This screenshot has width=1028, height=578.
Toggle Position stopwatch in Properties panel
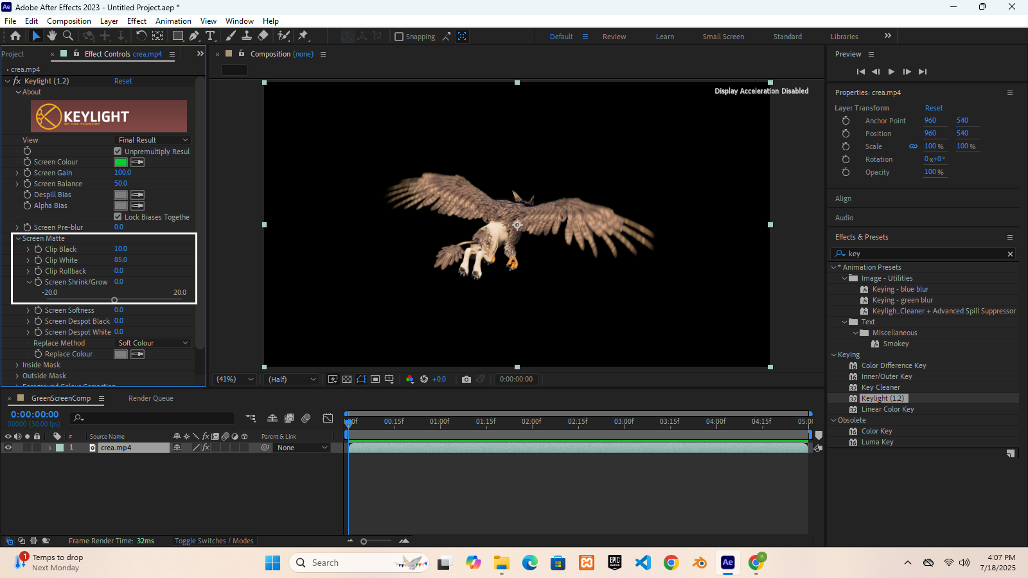pyautogui.click(x=846, y=134)
